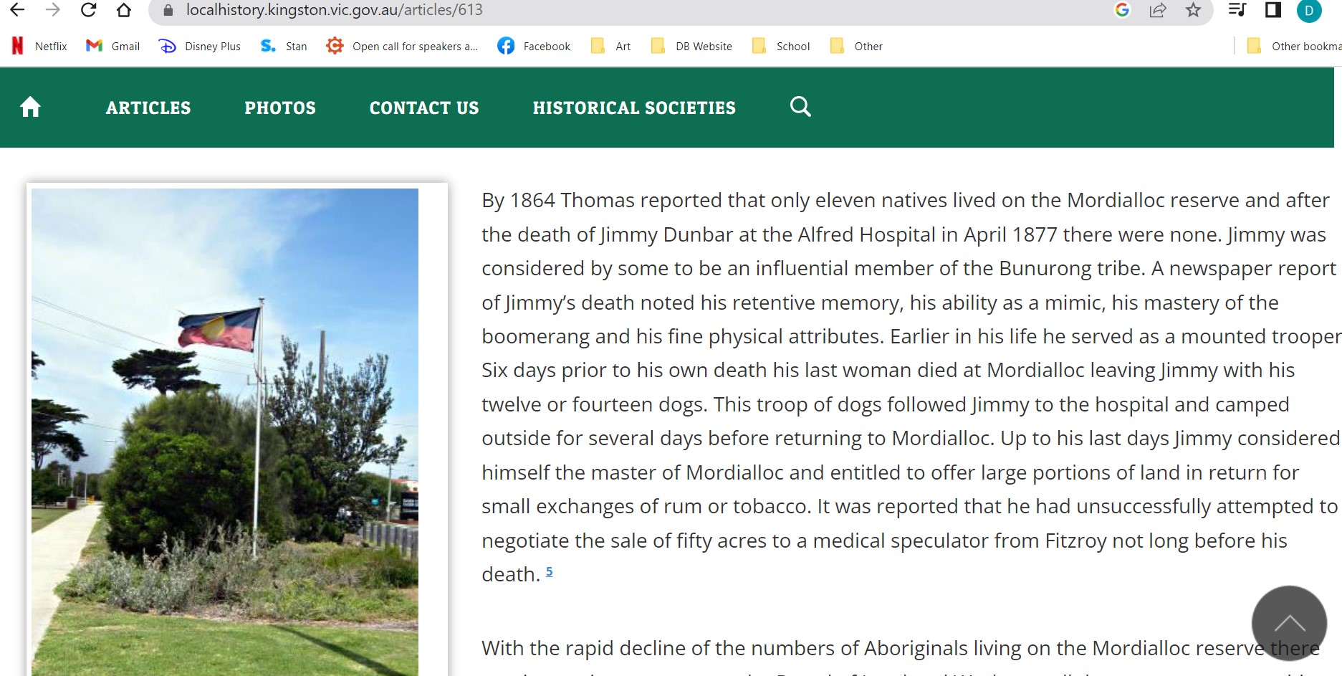Screen dimensions: 1342x676
Task: Bookmark this page with the star icon
Action: (x=1193, y=10)
